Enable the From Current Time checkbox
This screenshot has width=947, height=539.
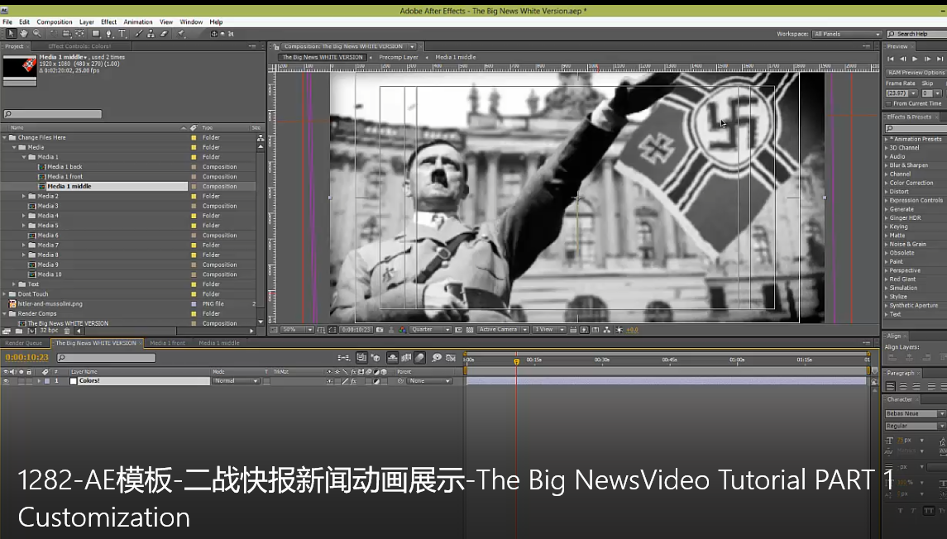pos(888,104)
